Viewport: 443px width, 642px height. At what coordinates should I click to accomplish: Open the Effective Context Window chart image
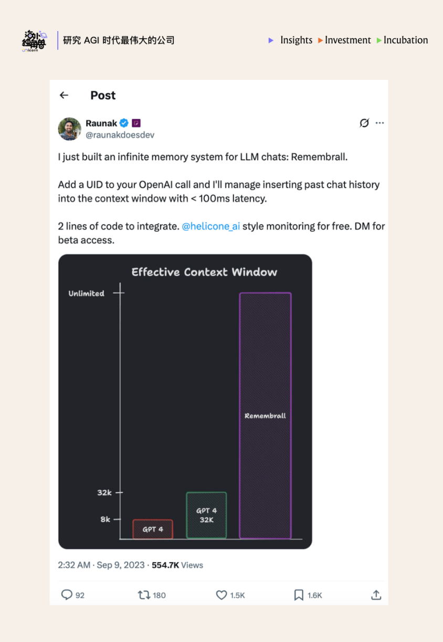point(185,401)
